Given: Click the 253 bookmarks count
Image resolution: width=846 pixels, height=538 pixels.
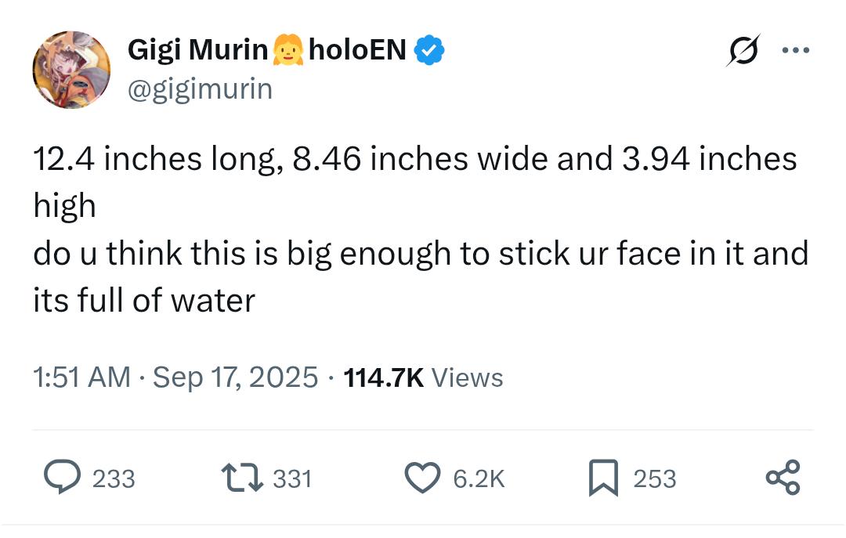Looking at the screenshot, I should 654,478.
